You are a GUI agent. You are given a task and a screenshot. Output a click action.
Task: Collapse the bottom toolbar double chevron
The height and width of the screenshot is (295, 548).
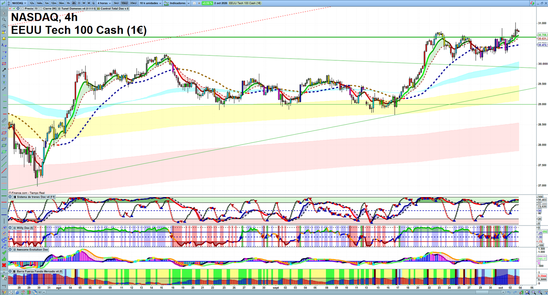[40, 292]
